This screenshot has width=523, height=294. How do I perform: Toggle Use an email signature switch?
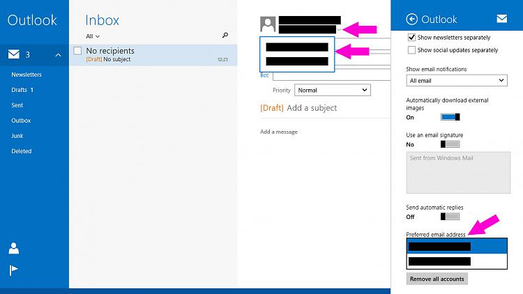pyautogui.click(x=450, y=144)
